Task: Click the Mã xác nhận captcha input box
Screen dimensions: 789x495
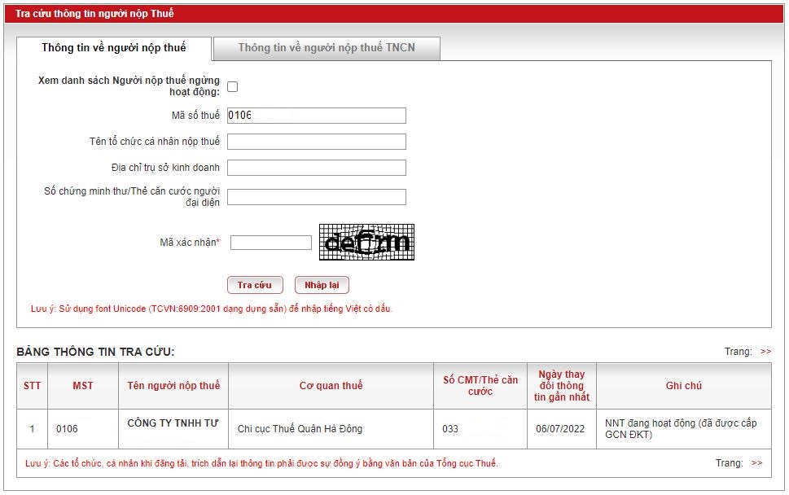Action: tap(271, 243)
